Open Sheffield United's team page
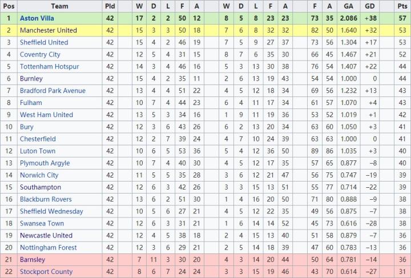 (x=43, y=42)
